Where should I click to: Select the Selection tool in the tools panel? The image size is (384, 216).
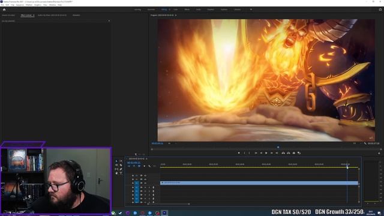116,161
